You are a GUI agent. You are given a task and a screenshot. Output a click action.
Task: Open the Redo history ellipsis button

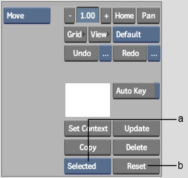154,53
